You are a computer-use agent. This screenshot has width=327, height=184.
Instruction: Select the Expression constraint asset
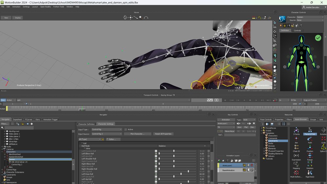coord(296,157)
